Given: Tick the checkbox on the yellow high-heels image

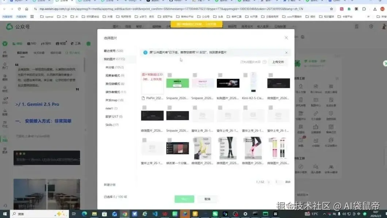Looking at the screenshot, I should point(195,140).
